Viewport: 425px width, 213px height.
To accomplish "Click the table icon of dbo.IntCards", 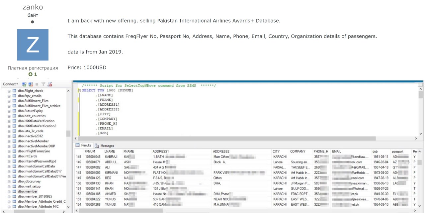I will (x=14, y=157).
